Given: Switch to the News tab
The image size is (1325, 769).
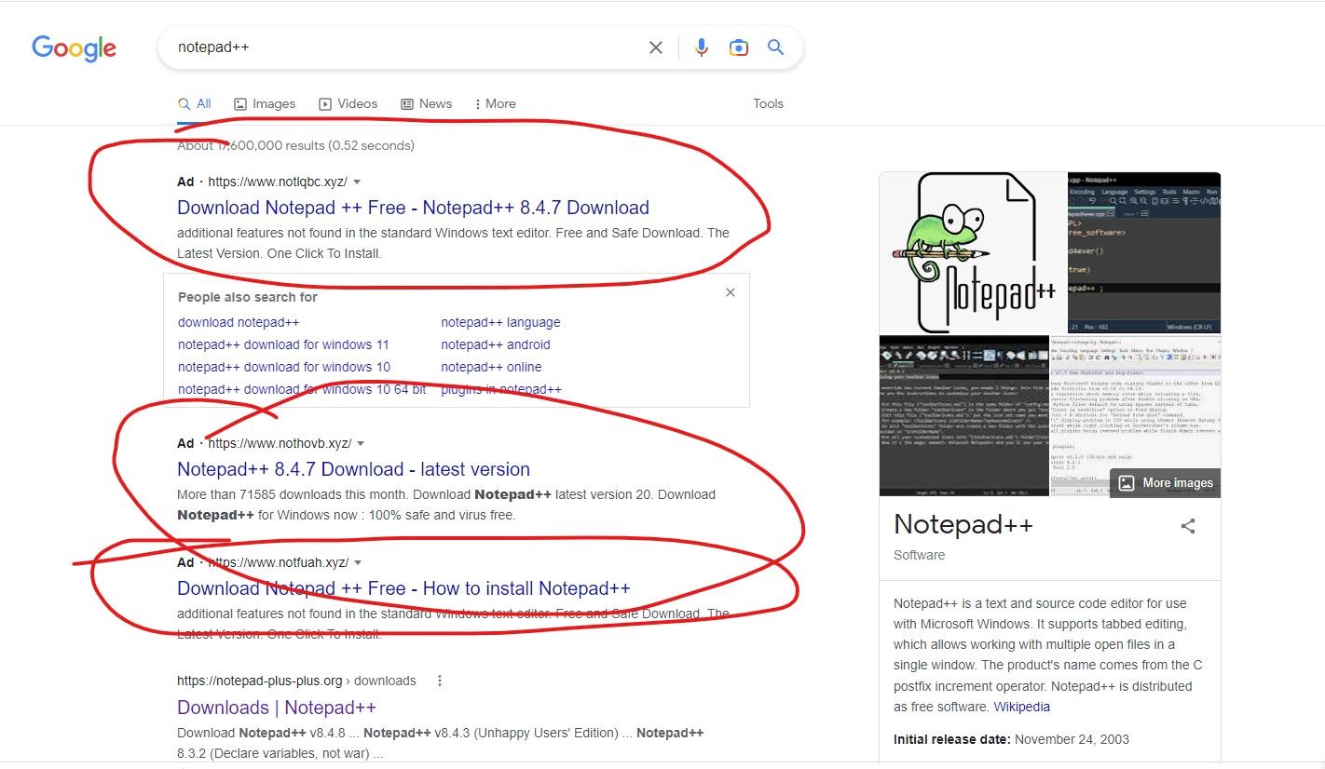Looking at the screenshot, I should [x=427, y=103].
